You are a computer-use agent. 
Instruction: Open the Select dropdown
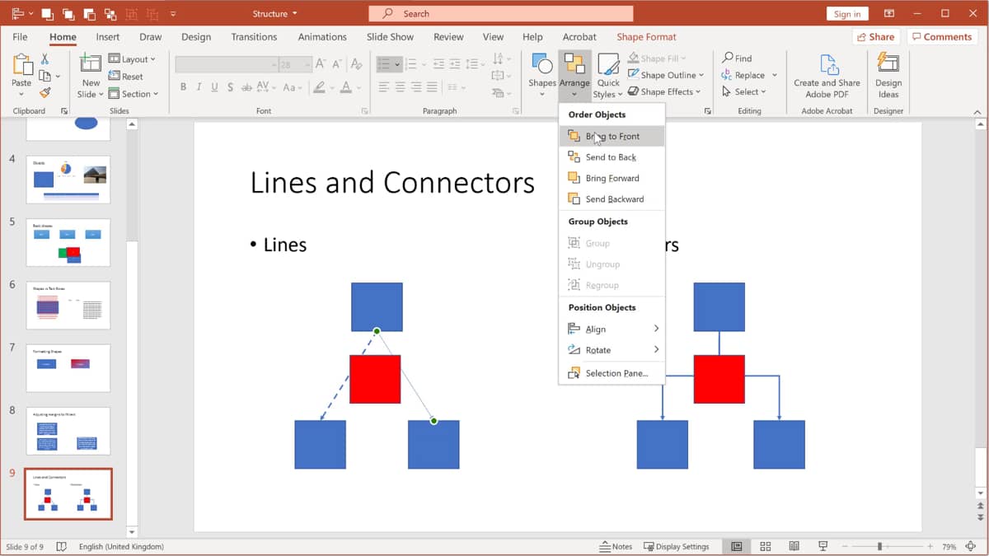coord(743,91)
